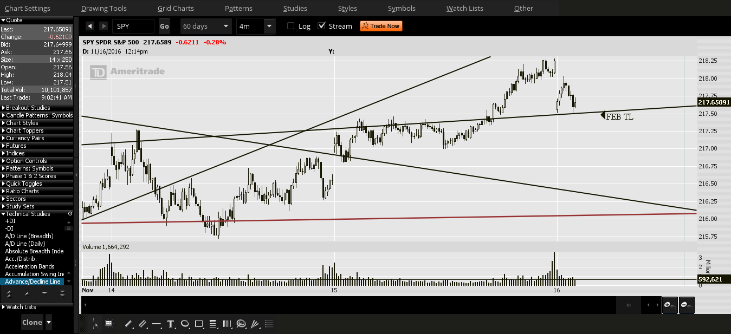Open the Patterns menu
This screenshot has height=334, width=731.
click(x=238, y=8)
